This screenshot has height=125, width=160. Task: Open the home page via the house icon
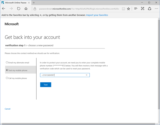[x=26, y=8]
